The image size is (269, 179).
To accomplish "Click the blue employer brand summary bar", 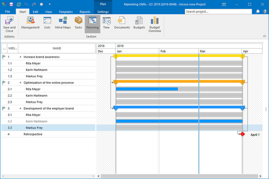I will [x=179, y=107].
